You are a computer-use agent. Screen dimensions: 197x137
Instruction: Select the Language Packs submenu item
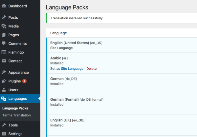coord(15,108)
